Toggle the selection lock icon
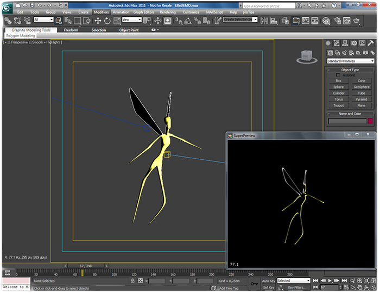 point(134,280)
